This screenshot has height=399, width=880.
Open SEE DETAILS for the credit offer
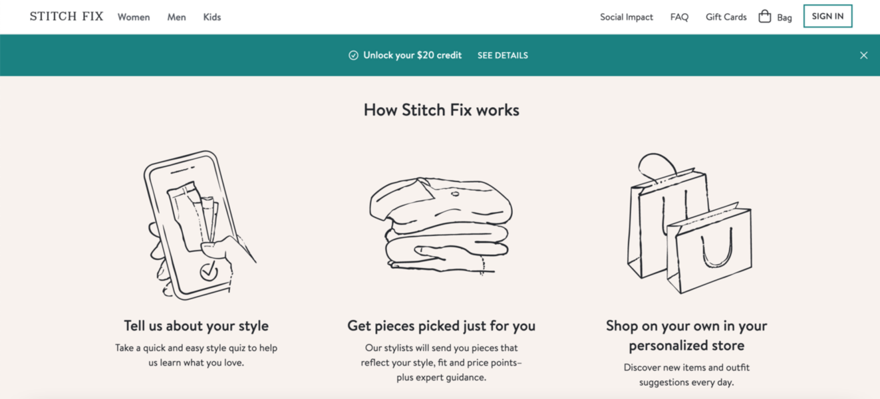pyautogui.click(x=502, y=55)
